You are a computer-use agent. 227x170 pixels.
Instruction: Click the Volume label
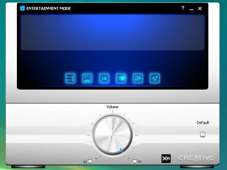coord(112,107)
